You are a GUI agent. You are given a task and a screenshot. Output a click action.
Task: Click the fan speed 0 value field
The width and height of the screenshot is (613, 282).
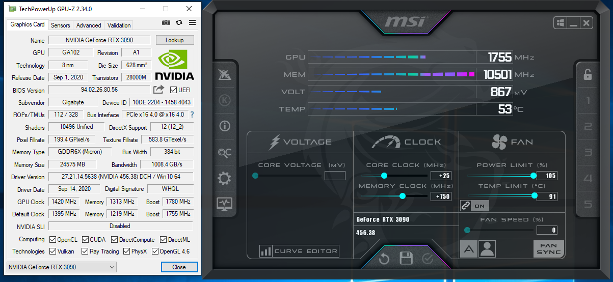pos(547,230)
